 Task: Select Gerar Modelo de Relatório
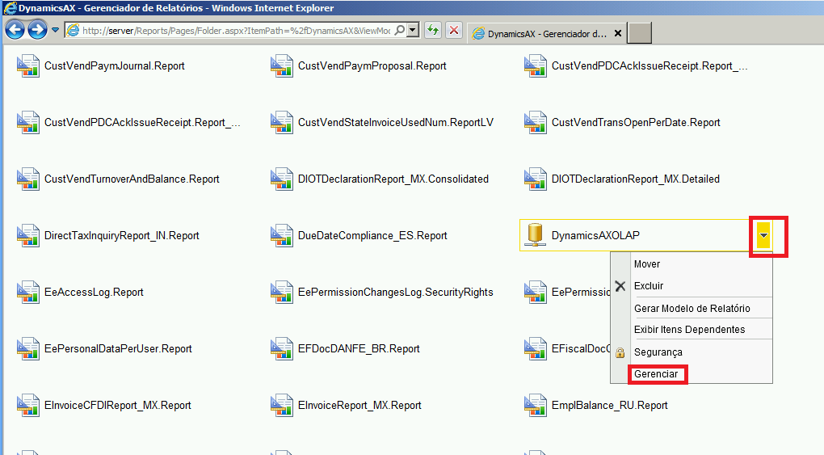pos(692,309)
